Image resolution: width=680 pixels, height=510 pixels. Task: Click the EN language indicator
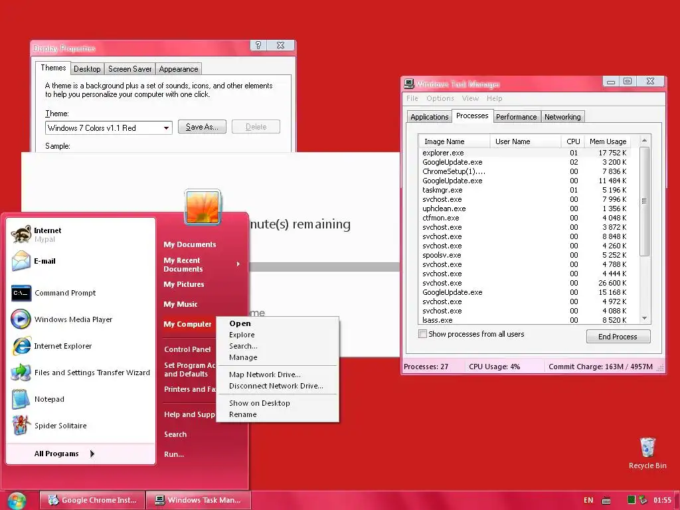[588, 500]
